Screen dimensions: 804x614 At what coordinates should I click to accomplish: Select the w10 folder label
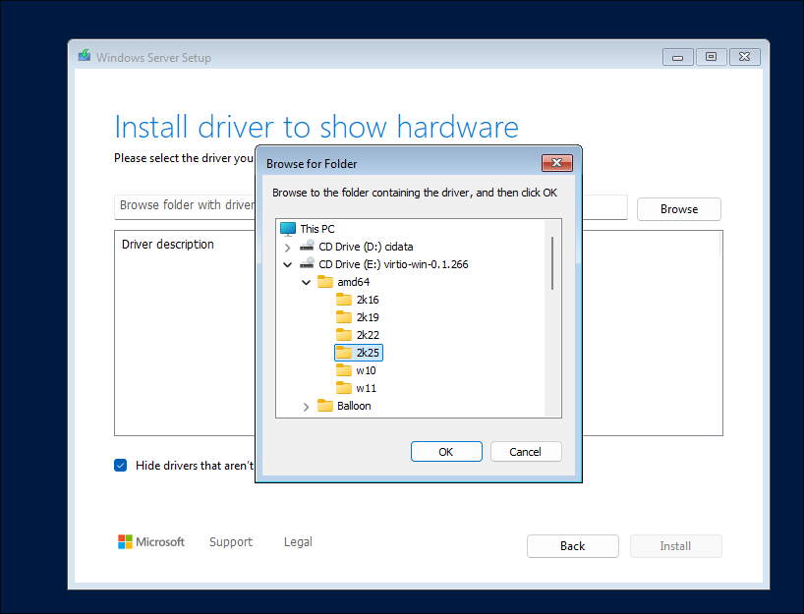366,370
